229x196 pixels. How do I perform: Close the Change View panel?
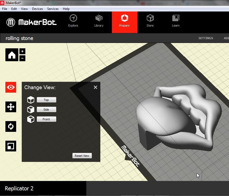95,87
